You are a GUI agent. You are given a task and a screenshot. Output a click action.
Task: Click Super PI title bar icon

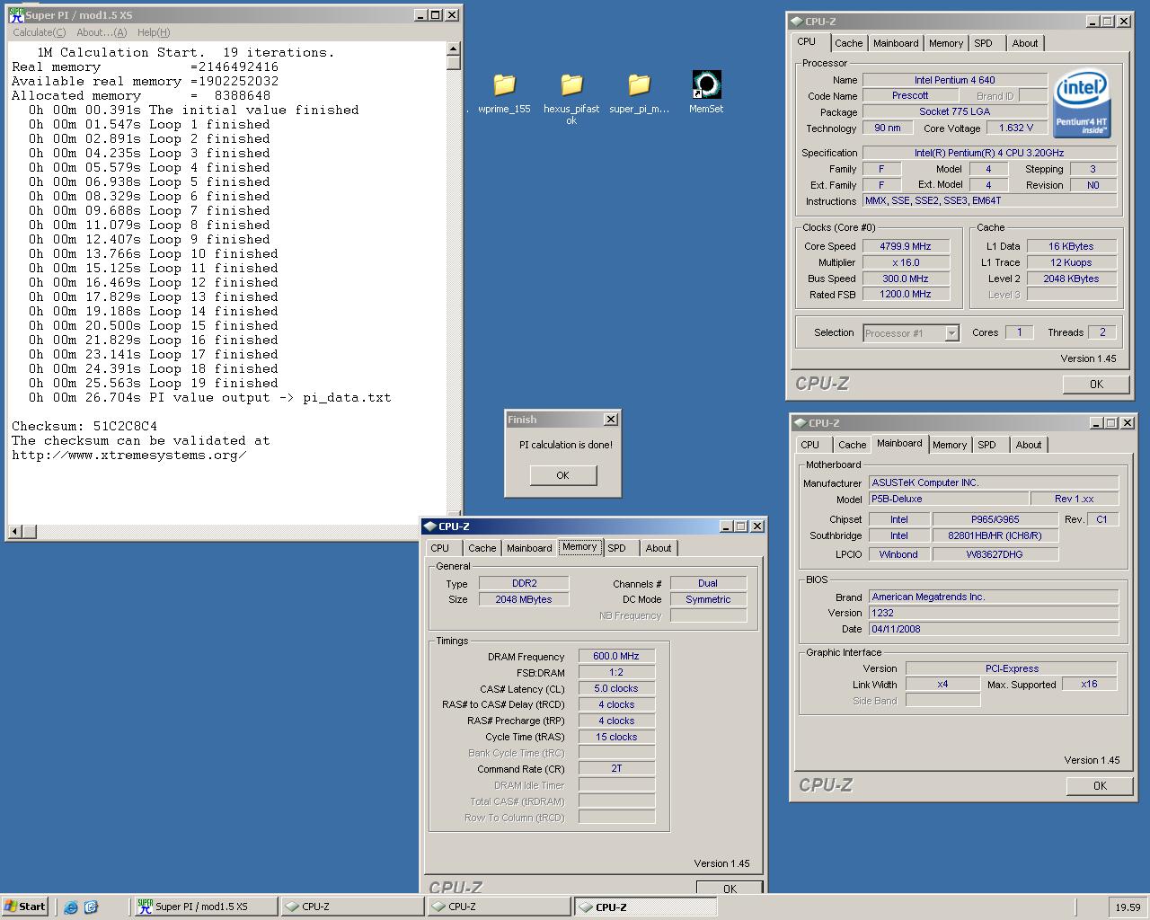pyautogui.click(x=16, y=14)
